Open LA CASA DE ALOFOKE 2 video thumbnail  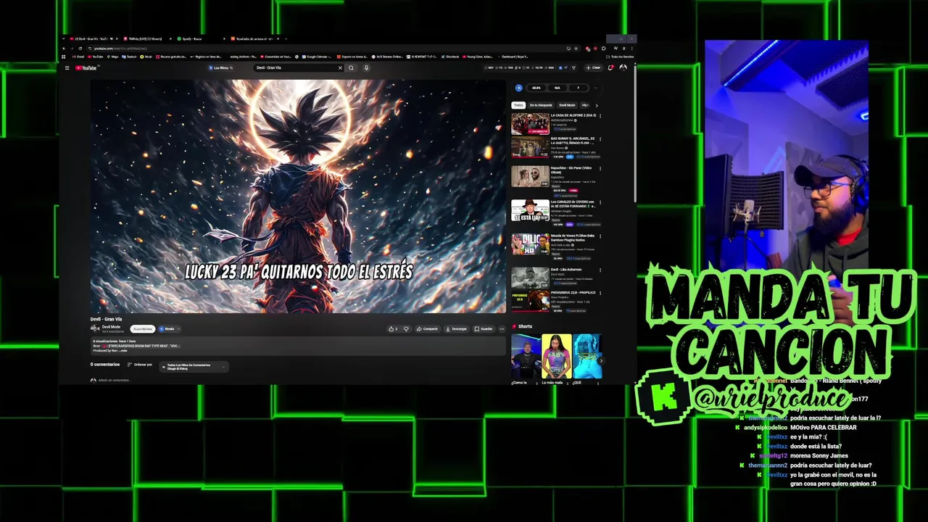point(530,124)
